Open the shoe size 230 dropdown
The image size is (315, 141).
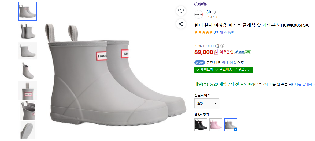coord(207,103)
